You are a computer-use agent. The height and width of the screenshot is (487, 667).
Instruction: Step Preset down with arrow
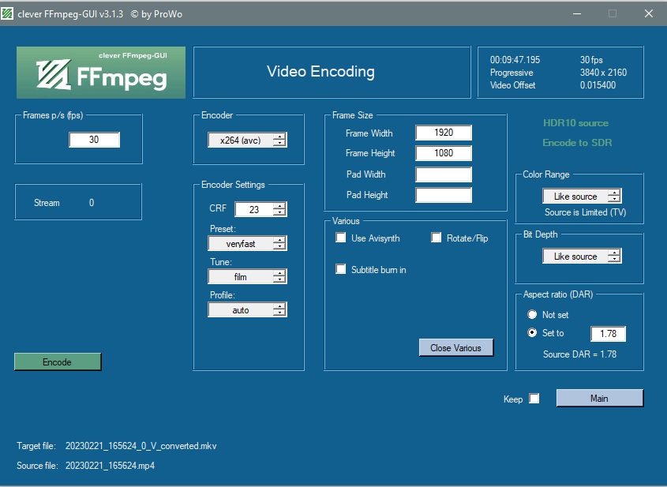[x=279, y=247]
